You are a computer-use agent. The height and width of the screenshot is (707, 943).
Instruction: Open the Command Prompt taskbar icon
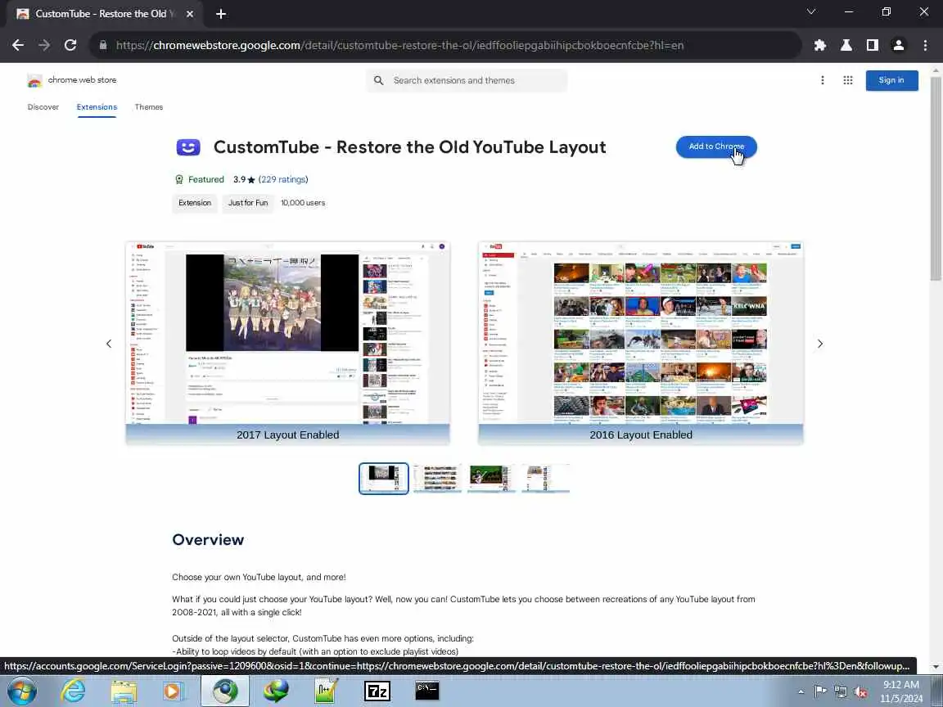pyautogui.click(x=427, y=691)
